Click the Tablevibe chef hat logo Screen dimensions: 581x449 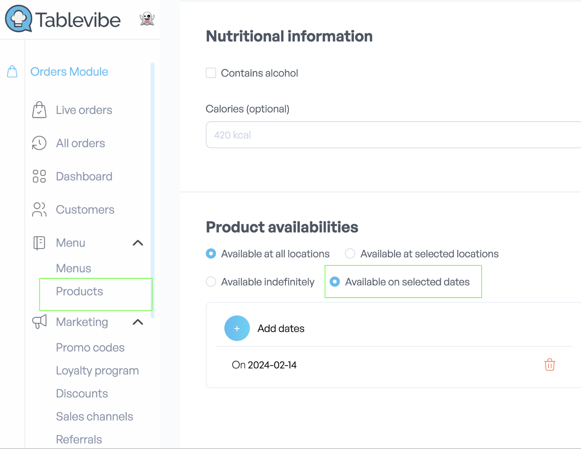pyautogui.click(x=19, y=19)
